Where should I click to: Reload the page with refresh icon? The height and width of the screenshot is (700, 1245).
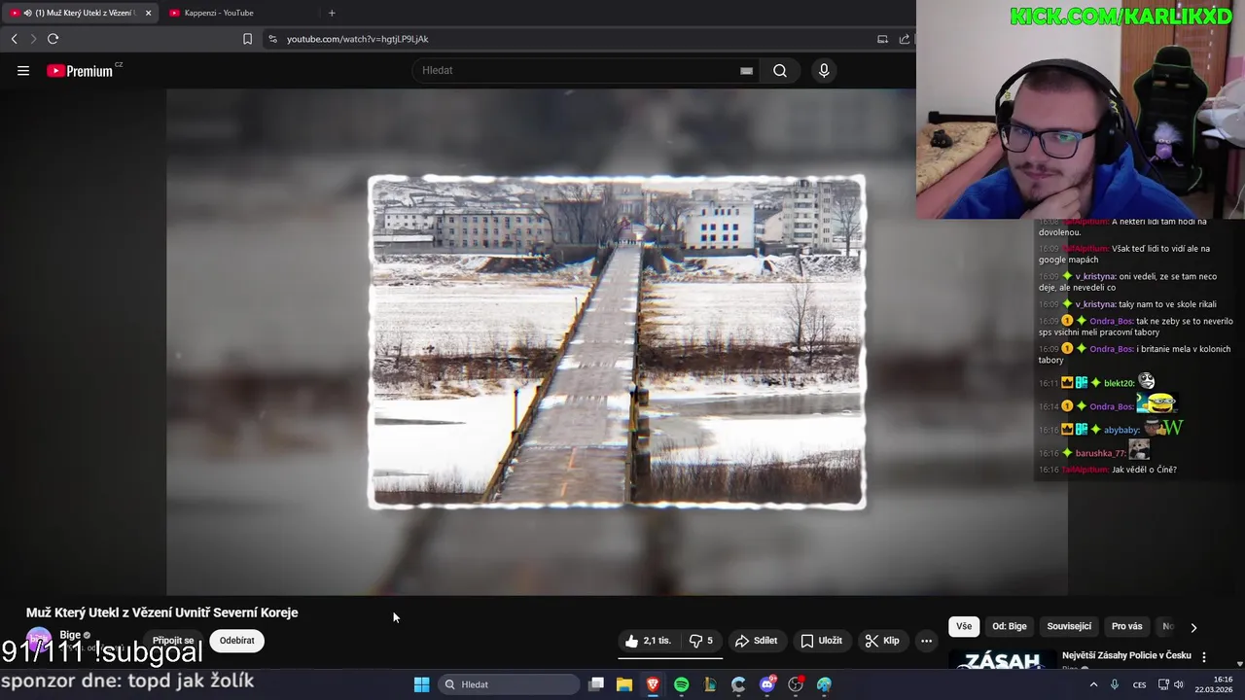pos(53,39)
